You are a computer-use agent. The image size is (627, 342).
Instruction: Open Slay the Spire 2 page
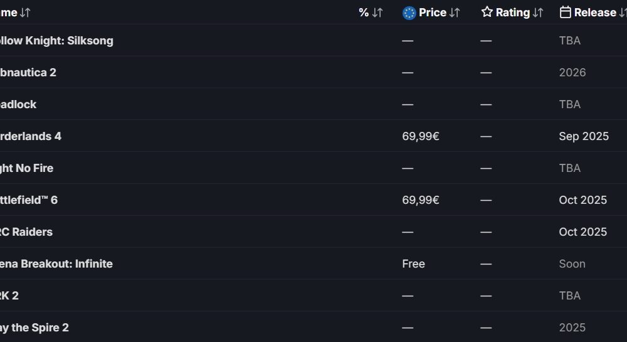click(x=34, y=328)
